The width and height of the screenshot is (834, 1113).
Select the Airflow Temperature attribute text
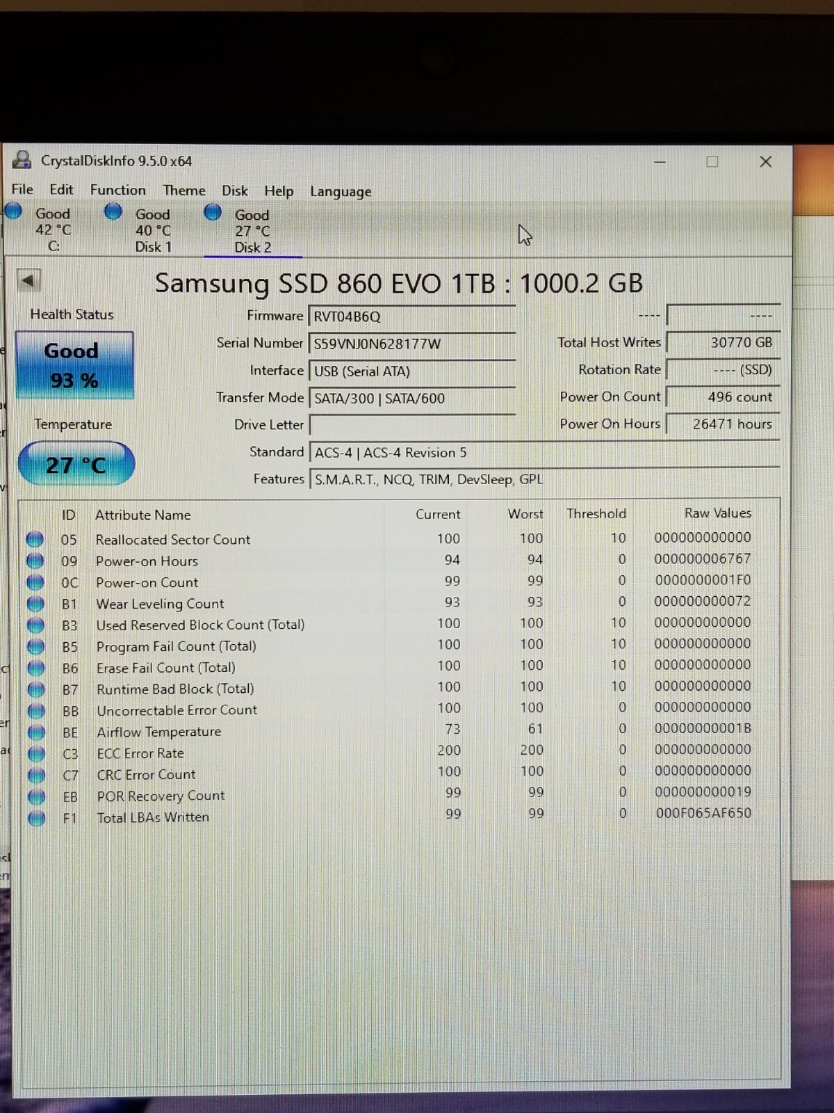pyautogui.click(x=159, y=732)
